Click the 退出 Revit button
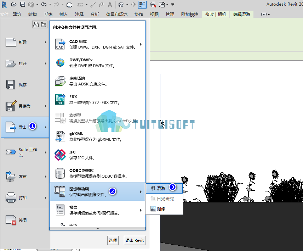The width and height of the screenshot is (303, 251). point(135,240)
